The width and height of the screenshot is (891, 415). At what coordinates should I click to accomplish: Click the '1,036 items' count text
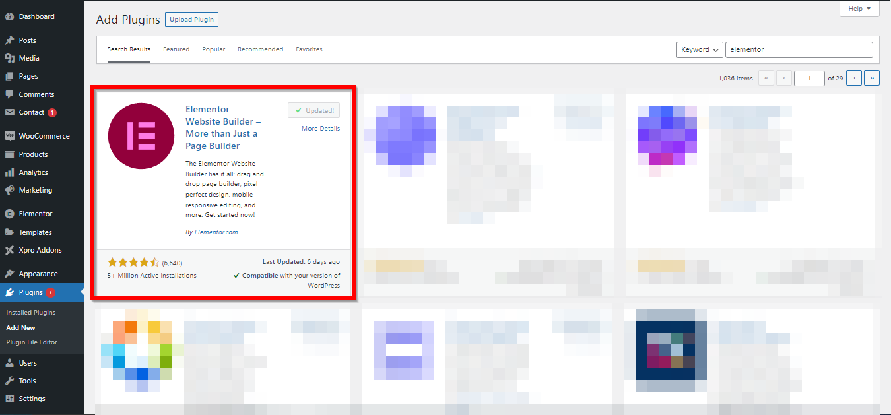point(735,78)
